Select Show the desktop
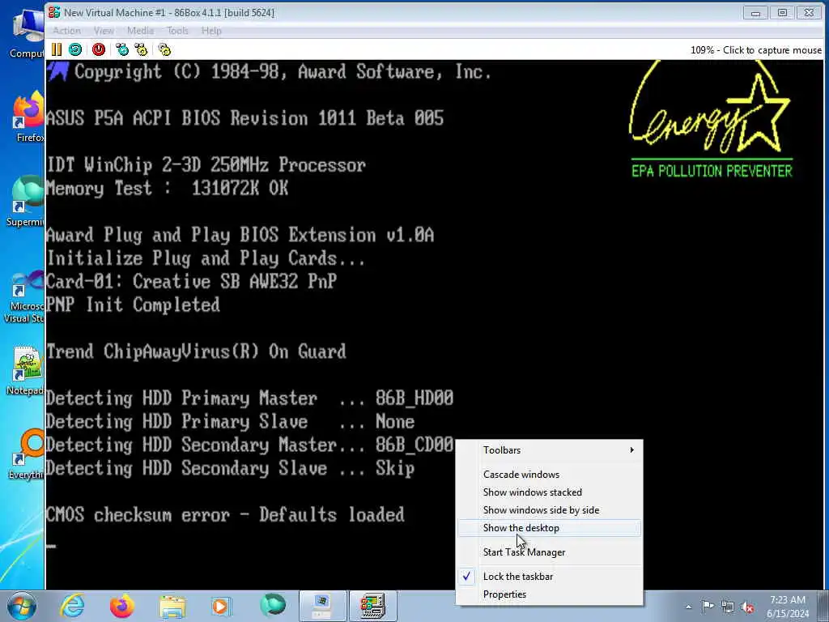The image size is (829, 622). (550, 528)
